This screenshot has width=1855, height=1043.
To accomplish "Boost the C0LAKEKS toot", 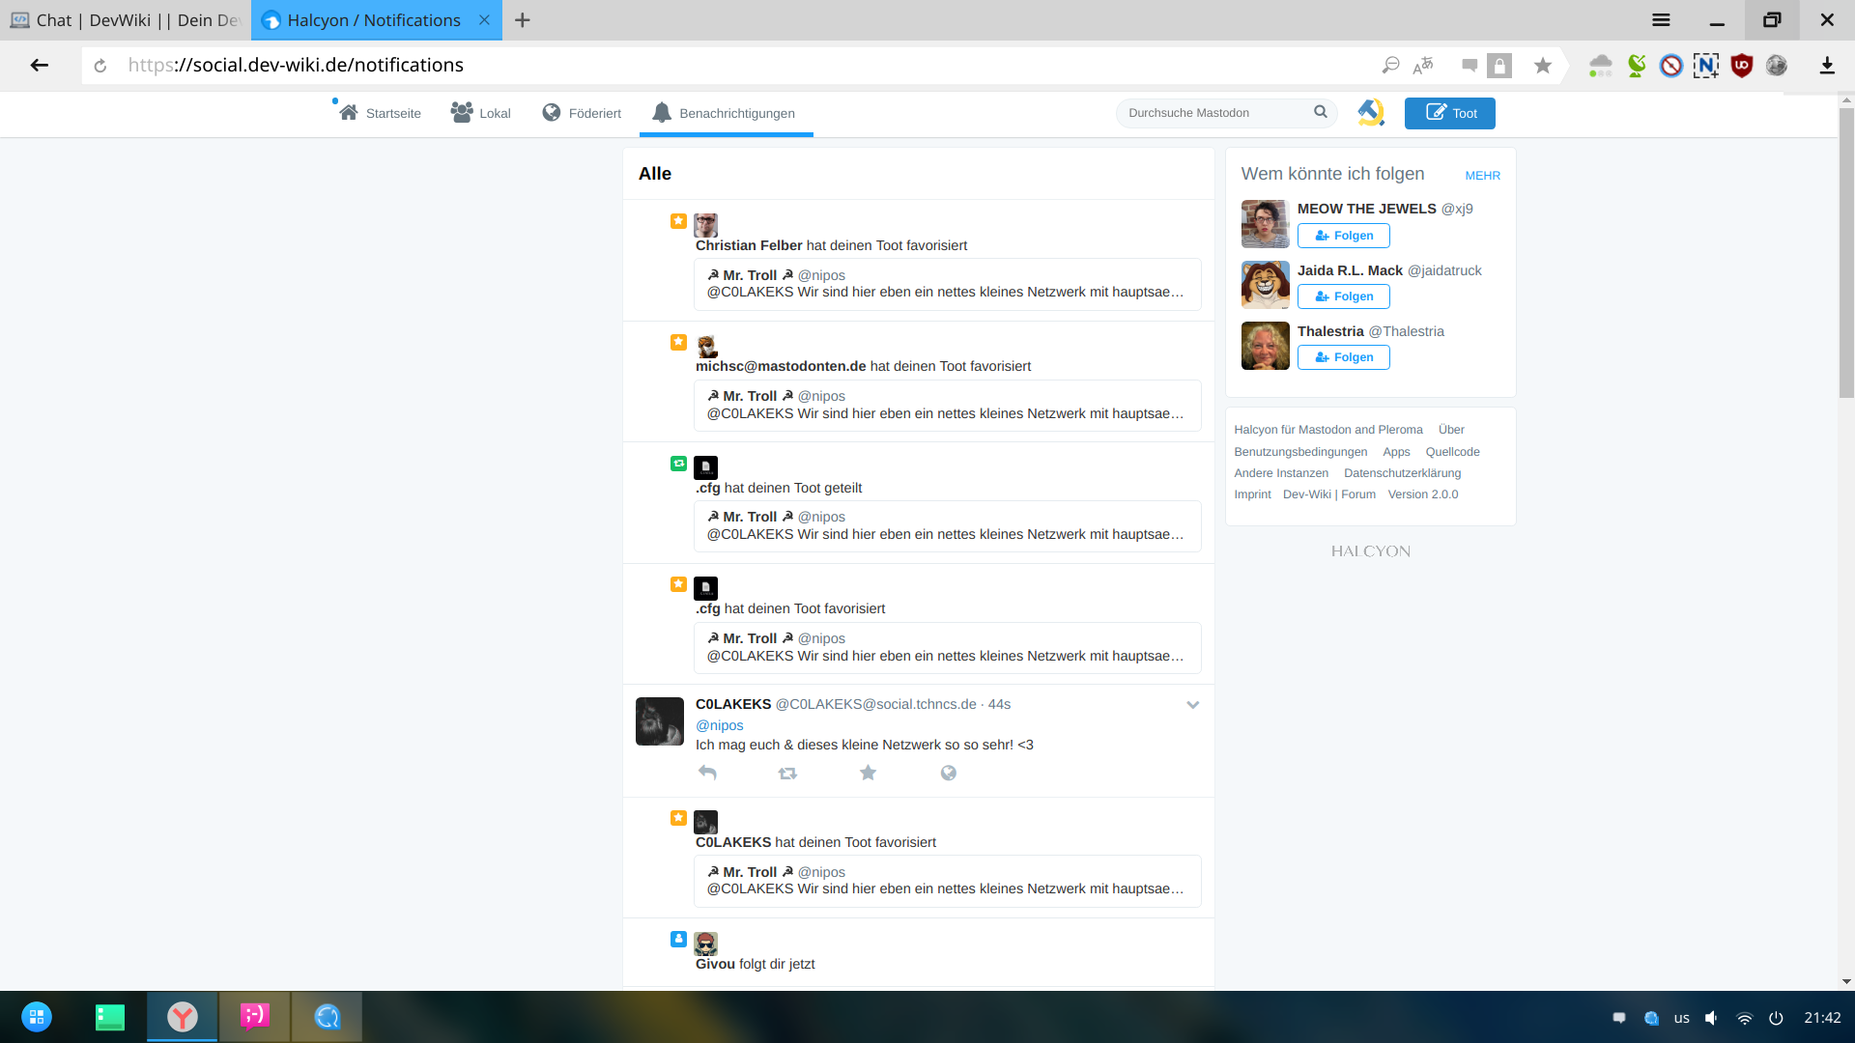I will point(787,773).
